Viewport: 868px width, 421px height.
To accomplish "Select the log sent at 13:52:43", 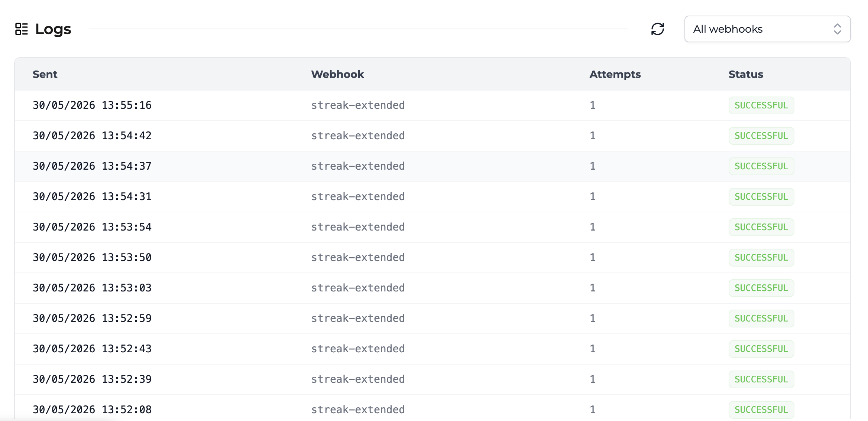I will tap(433, 349).
